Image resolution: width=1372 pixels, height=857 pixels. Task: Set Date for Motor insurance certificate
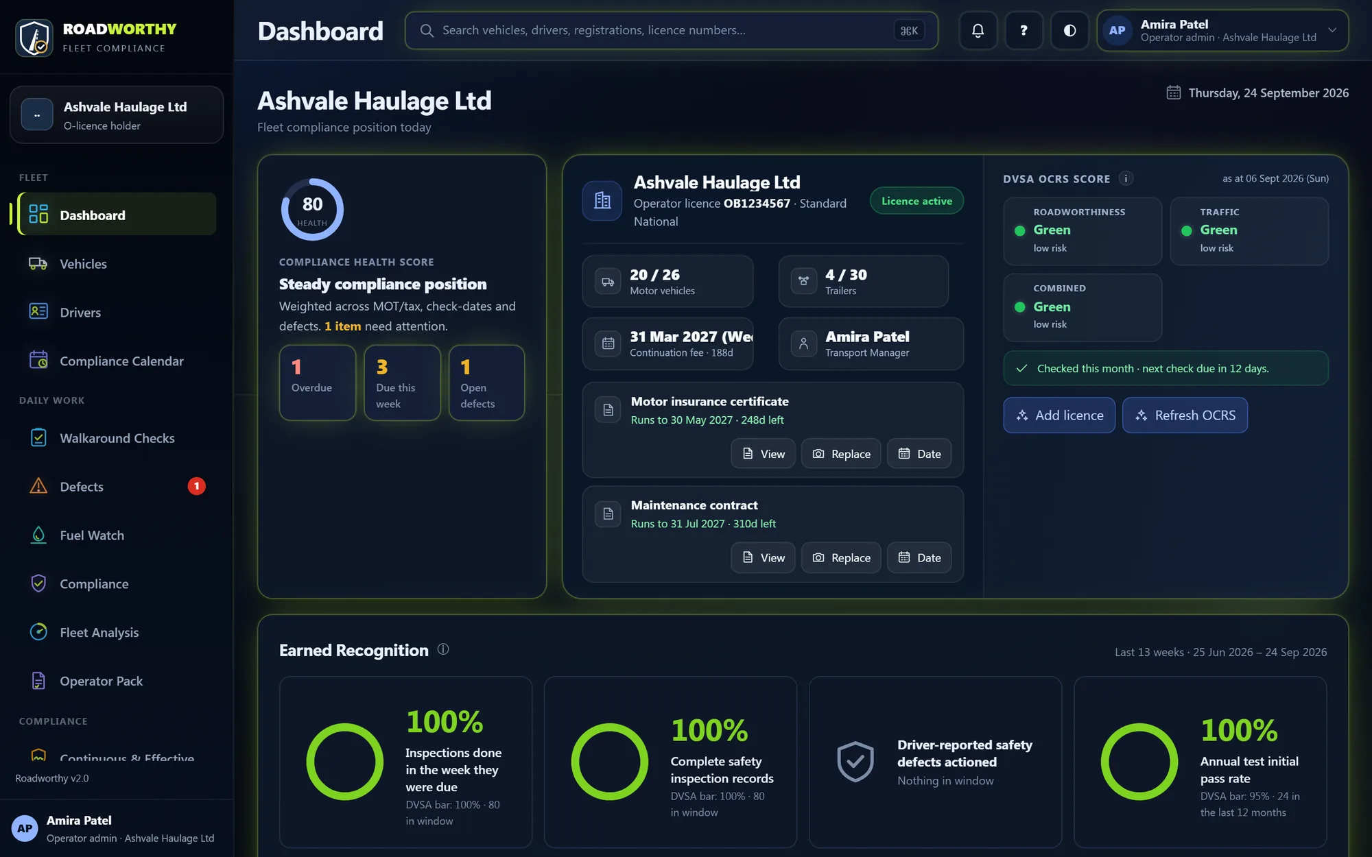[919, 454]
